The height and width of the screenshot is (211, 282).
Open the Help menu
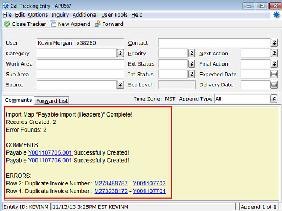coord(137,14)
